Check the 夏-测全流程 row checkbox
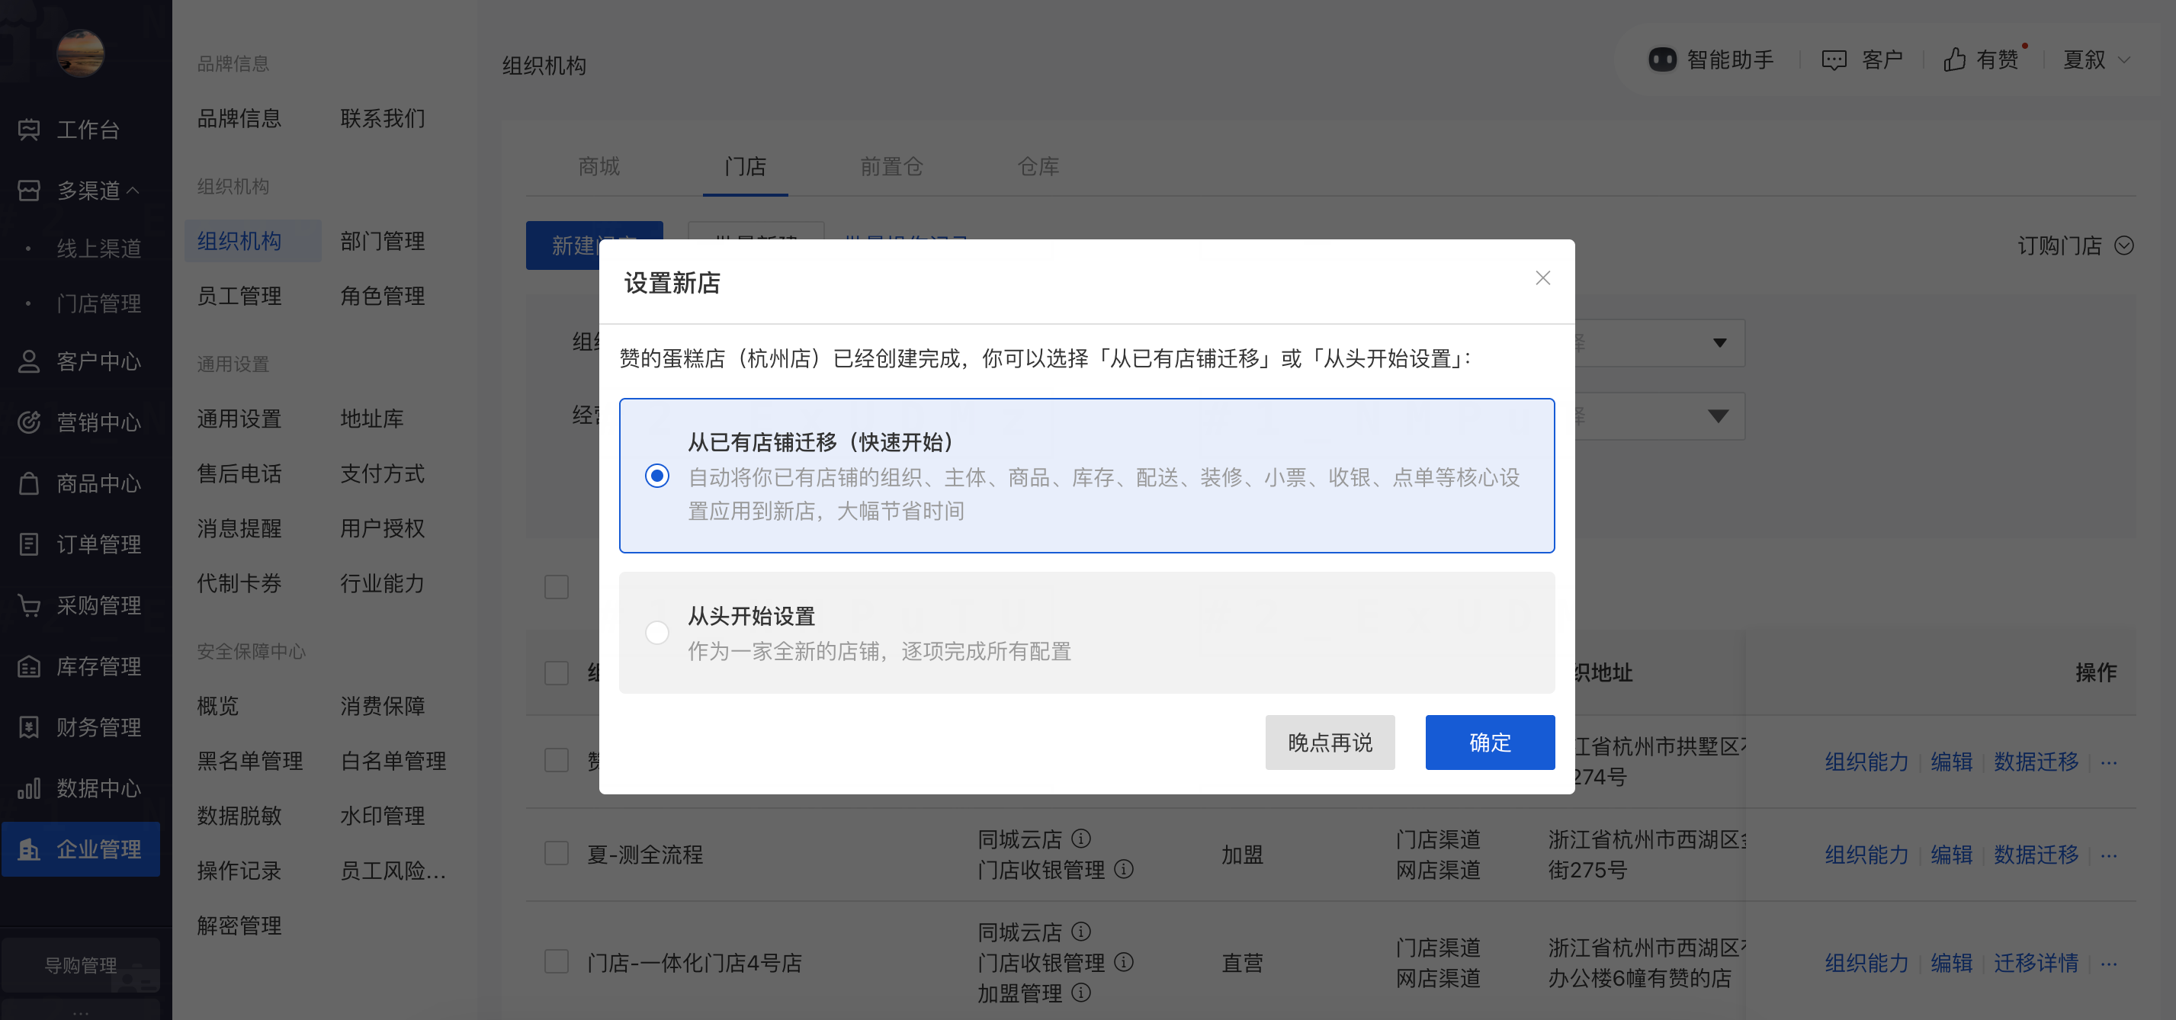The height and width of the screenshot is (1020, 2176). pos(556,854)
